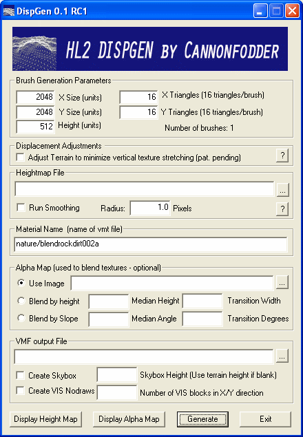Click the VIS blocks number field
The width and height of the screenshot is (303, 437).
117,392
